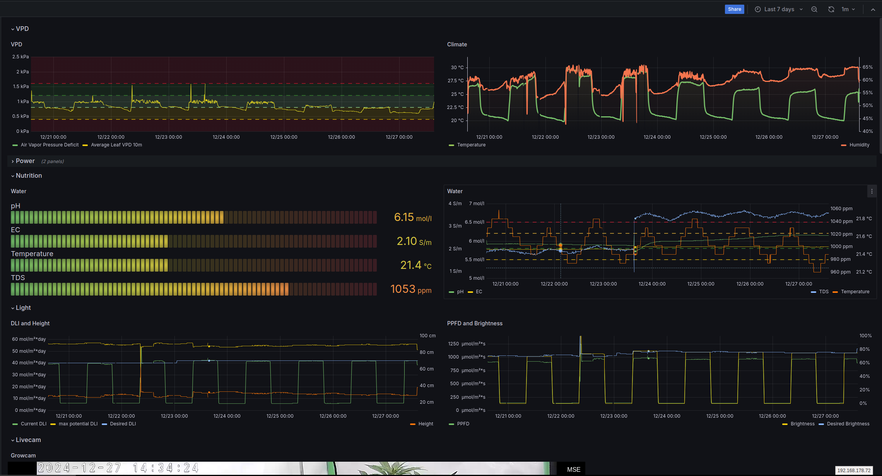Click the TDS bar gauge

click(x=194, y=289)
